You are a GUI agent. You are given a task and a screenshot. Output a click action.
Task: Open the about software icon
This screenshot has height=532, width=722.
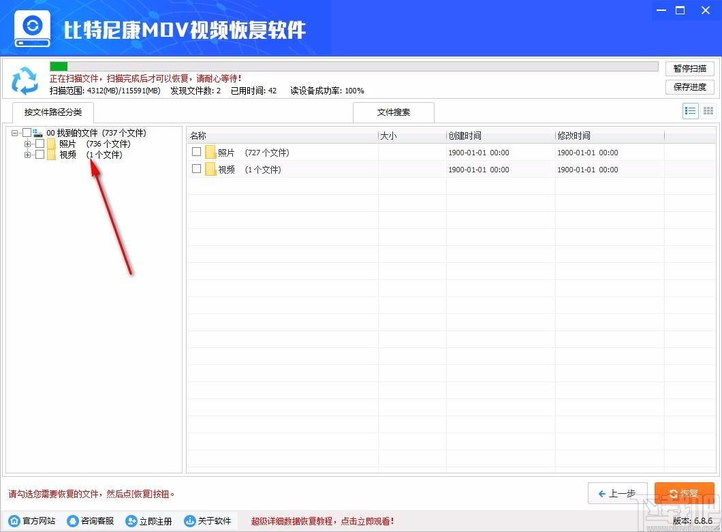(190, 521)
